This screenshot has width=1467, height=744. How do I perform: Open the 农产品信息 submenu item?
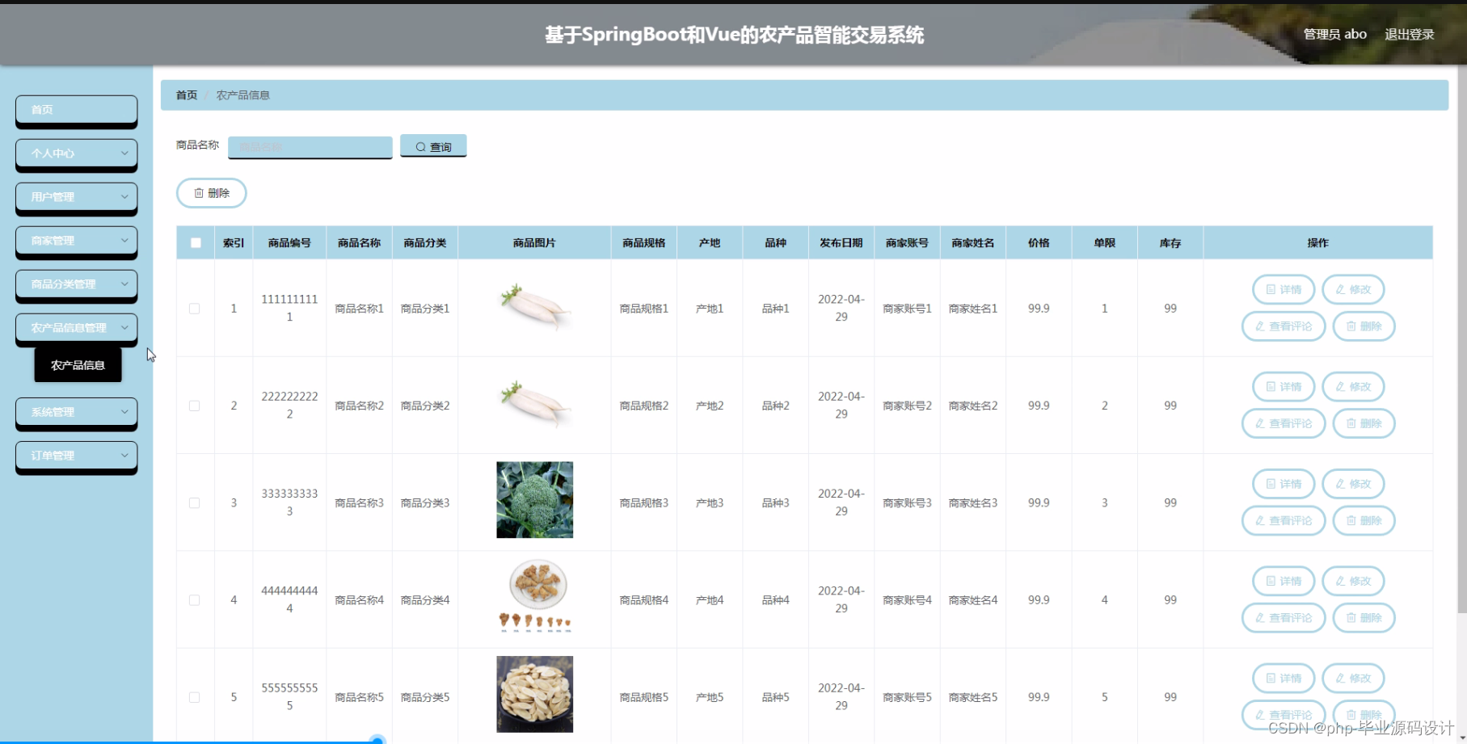coord(77,364)
